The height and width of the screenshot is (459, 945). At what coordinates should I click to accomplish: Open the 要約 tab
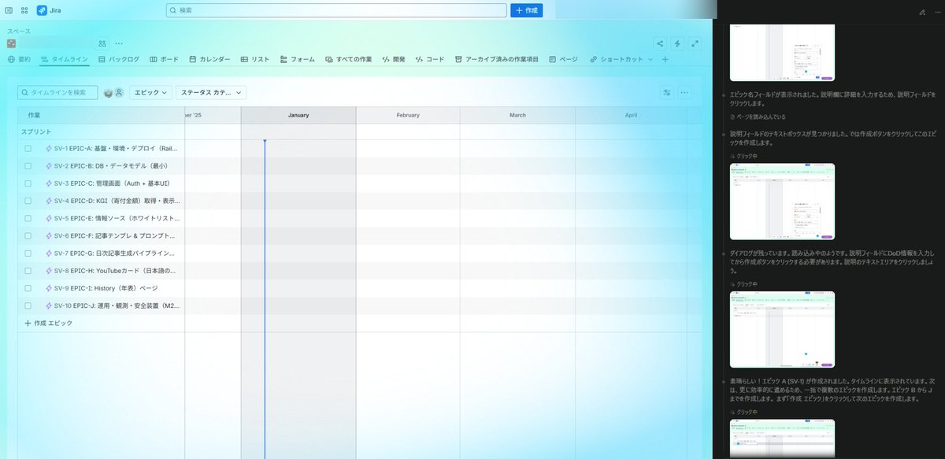(19, 59)
